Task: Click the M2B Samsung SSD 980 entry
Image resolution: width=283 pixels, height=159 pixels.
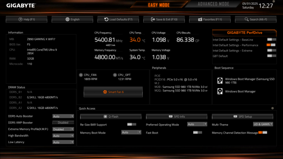Action: tap(181, 87)
